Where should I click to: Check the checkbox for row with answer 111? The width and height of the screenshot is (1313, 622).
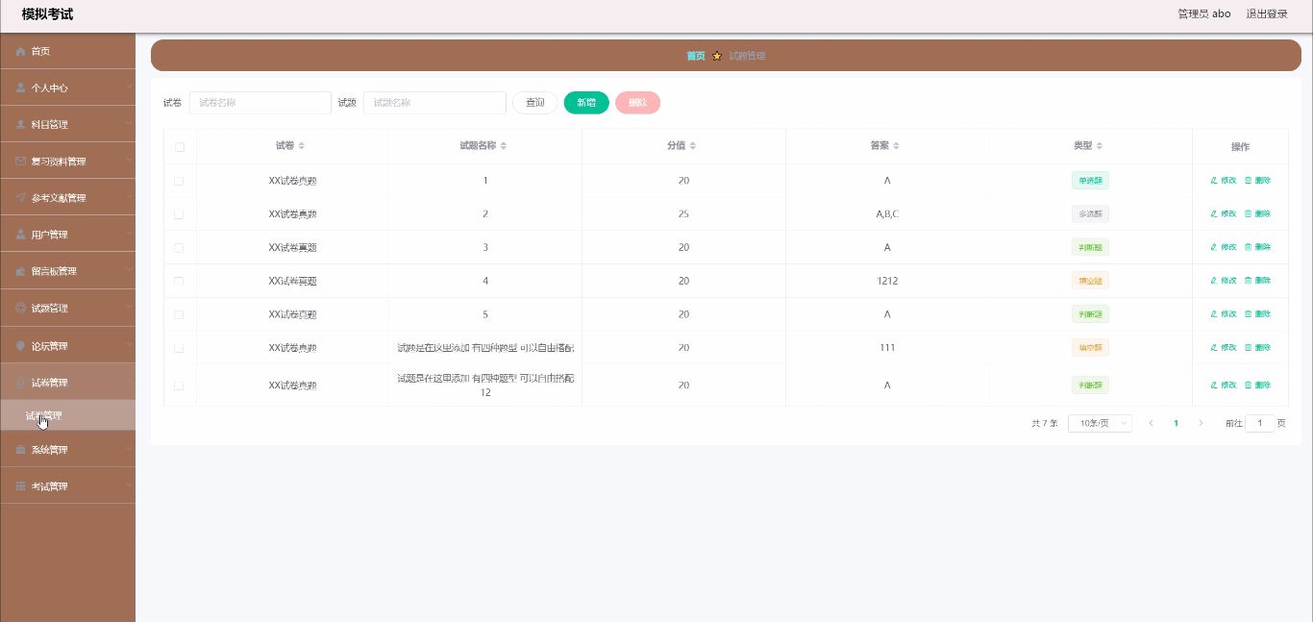(x=180, y=348)
